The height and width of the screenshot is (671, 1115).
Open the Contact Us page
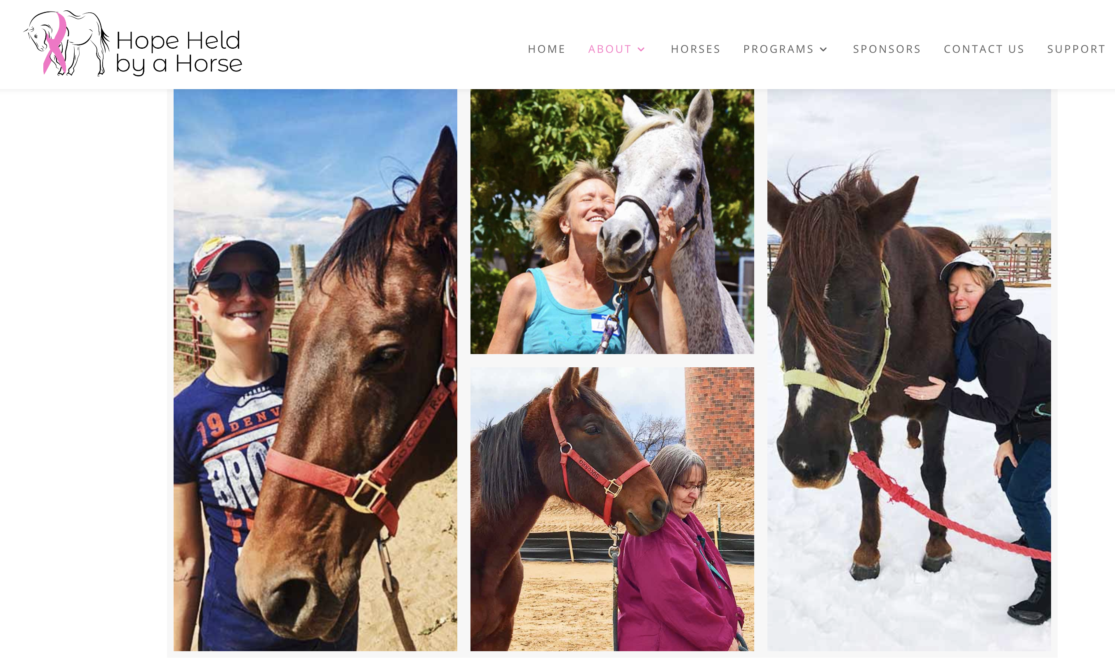click(x=984, y=49)
